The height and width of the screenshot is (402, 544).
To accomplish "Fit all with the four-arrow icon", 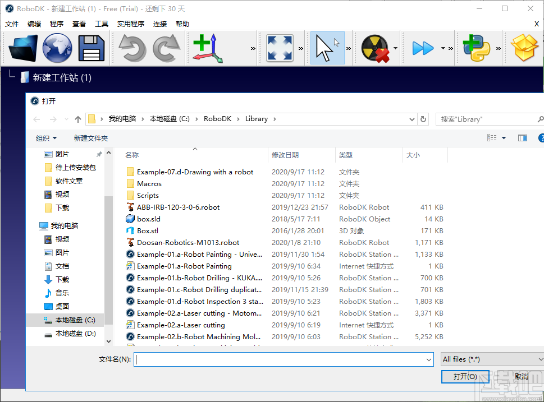I will click(280, 48).
